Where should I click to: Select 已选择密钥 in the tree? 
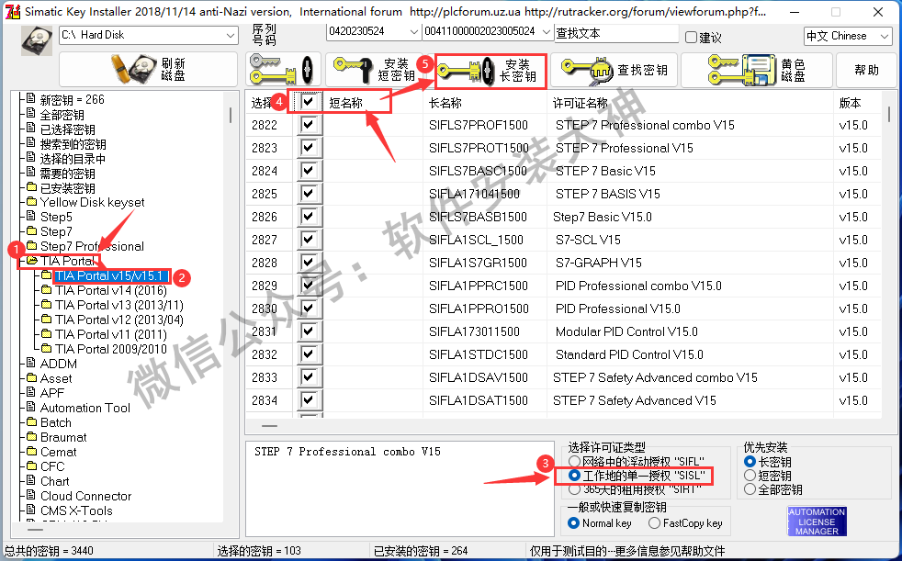(67, 129)
